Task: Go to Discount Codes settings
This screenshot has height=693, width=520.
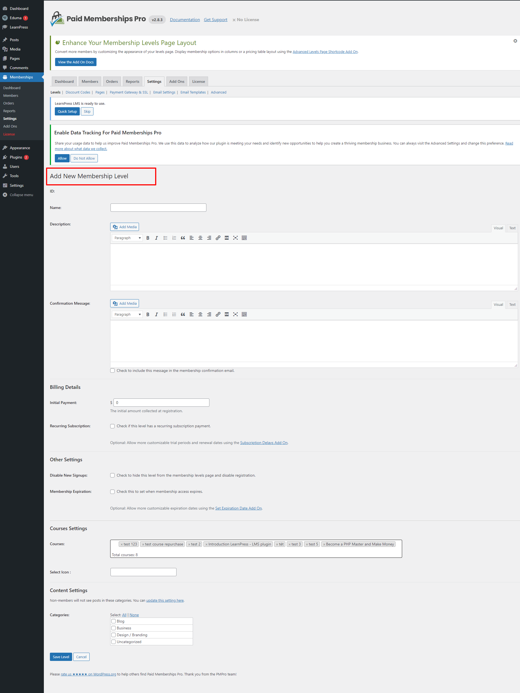Action: click(x=78, y=92)
